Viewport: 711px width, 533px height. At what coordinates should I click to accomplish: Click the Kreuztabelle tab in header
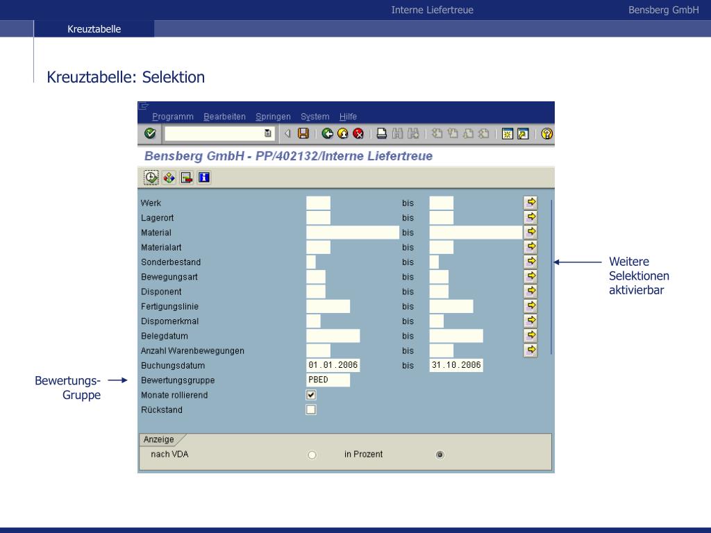[94, 29]
